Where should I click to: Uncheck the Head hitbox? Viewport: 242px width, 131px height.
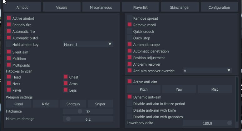pos(9,77)
